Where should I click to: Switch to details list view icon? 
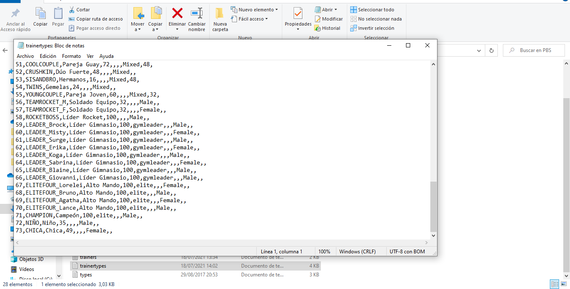click(554, 284)
